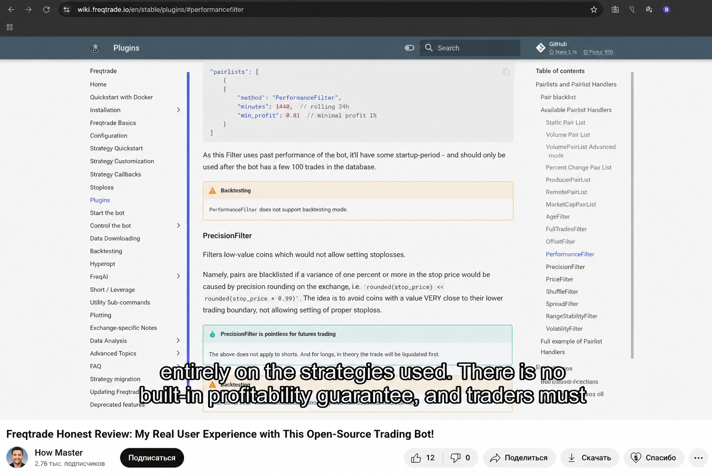
Task: Open Full example of Pairlist Handlers
Action: click(571, 347)
